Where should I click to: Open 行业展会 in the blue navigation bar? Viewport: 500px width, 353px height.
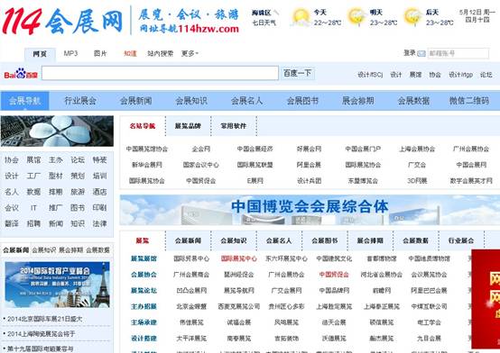tap(80, 101)
